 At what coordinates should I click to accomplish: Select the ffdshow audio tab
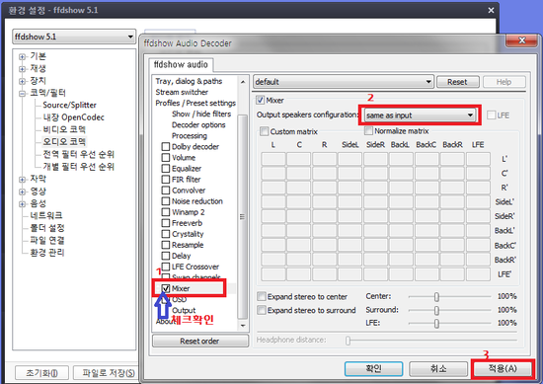point(181,65)
